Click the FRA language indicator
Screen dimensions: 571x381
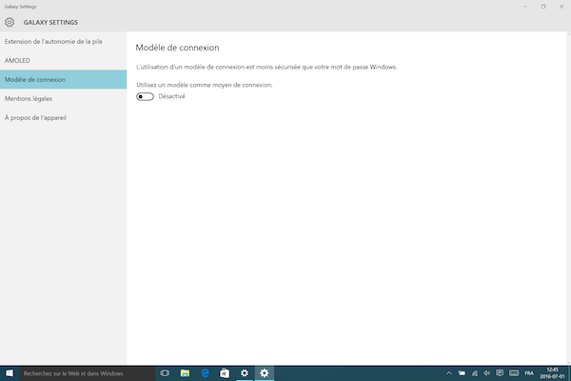(x=529, y=373)
